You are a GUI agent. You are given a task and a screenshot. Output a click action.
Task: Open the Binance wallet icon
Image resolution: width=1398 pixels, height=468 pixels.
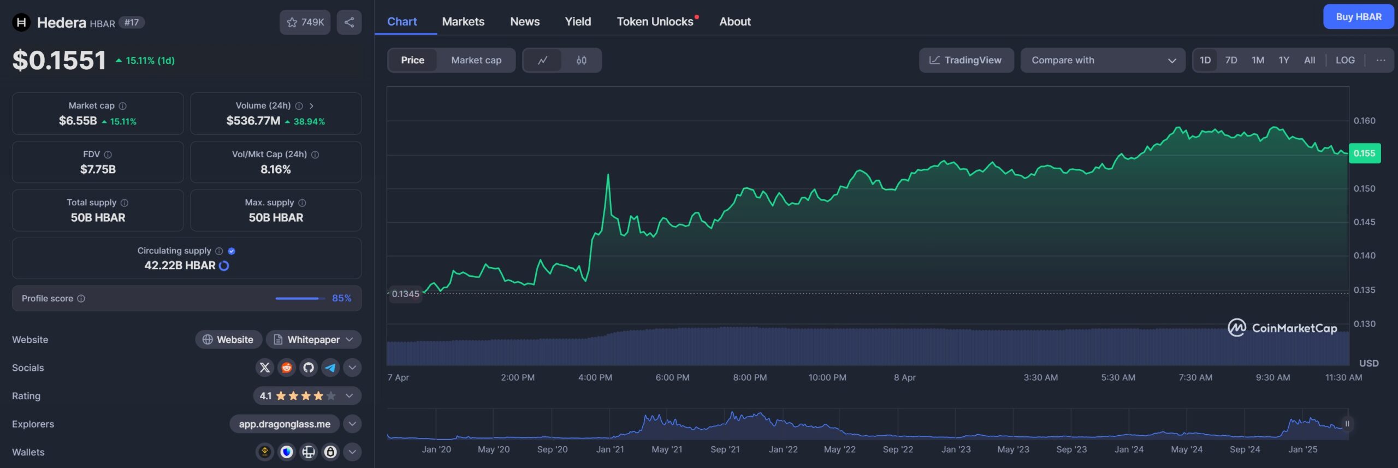point(265,452)
